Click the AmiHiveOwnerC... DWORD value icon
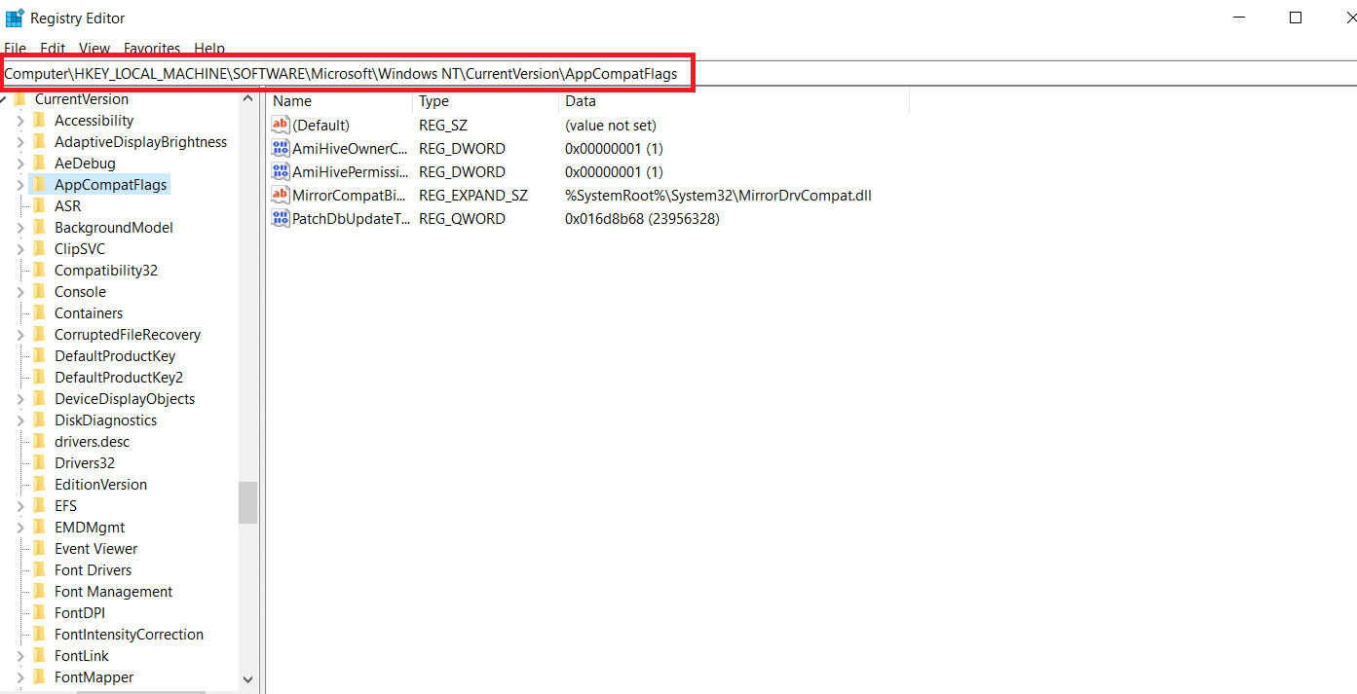 point(281,148)
